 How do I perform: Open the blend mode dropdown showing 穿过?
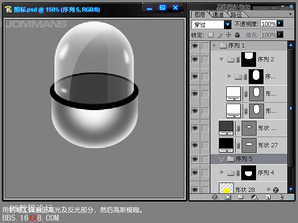pyautogui.click(x=211, y=24)
